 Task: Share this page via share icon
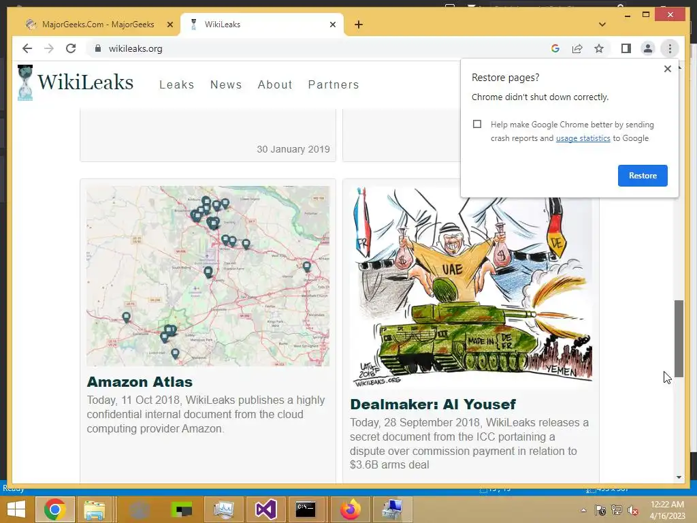(577, 48)
